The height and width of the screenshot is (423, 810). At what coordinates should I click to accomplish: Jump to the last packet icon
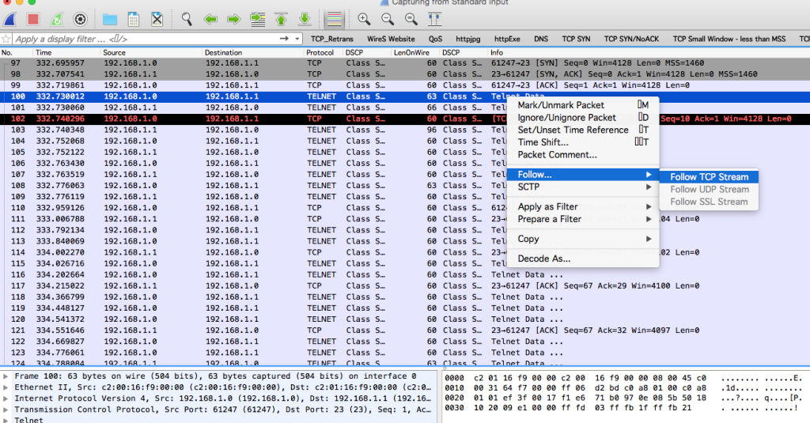(305, 20)
